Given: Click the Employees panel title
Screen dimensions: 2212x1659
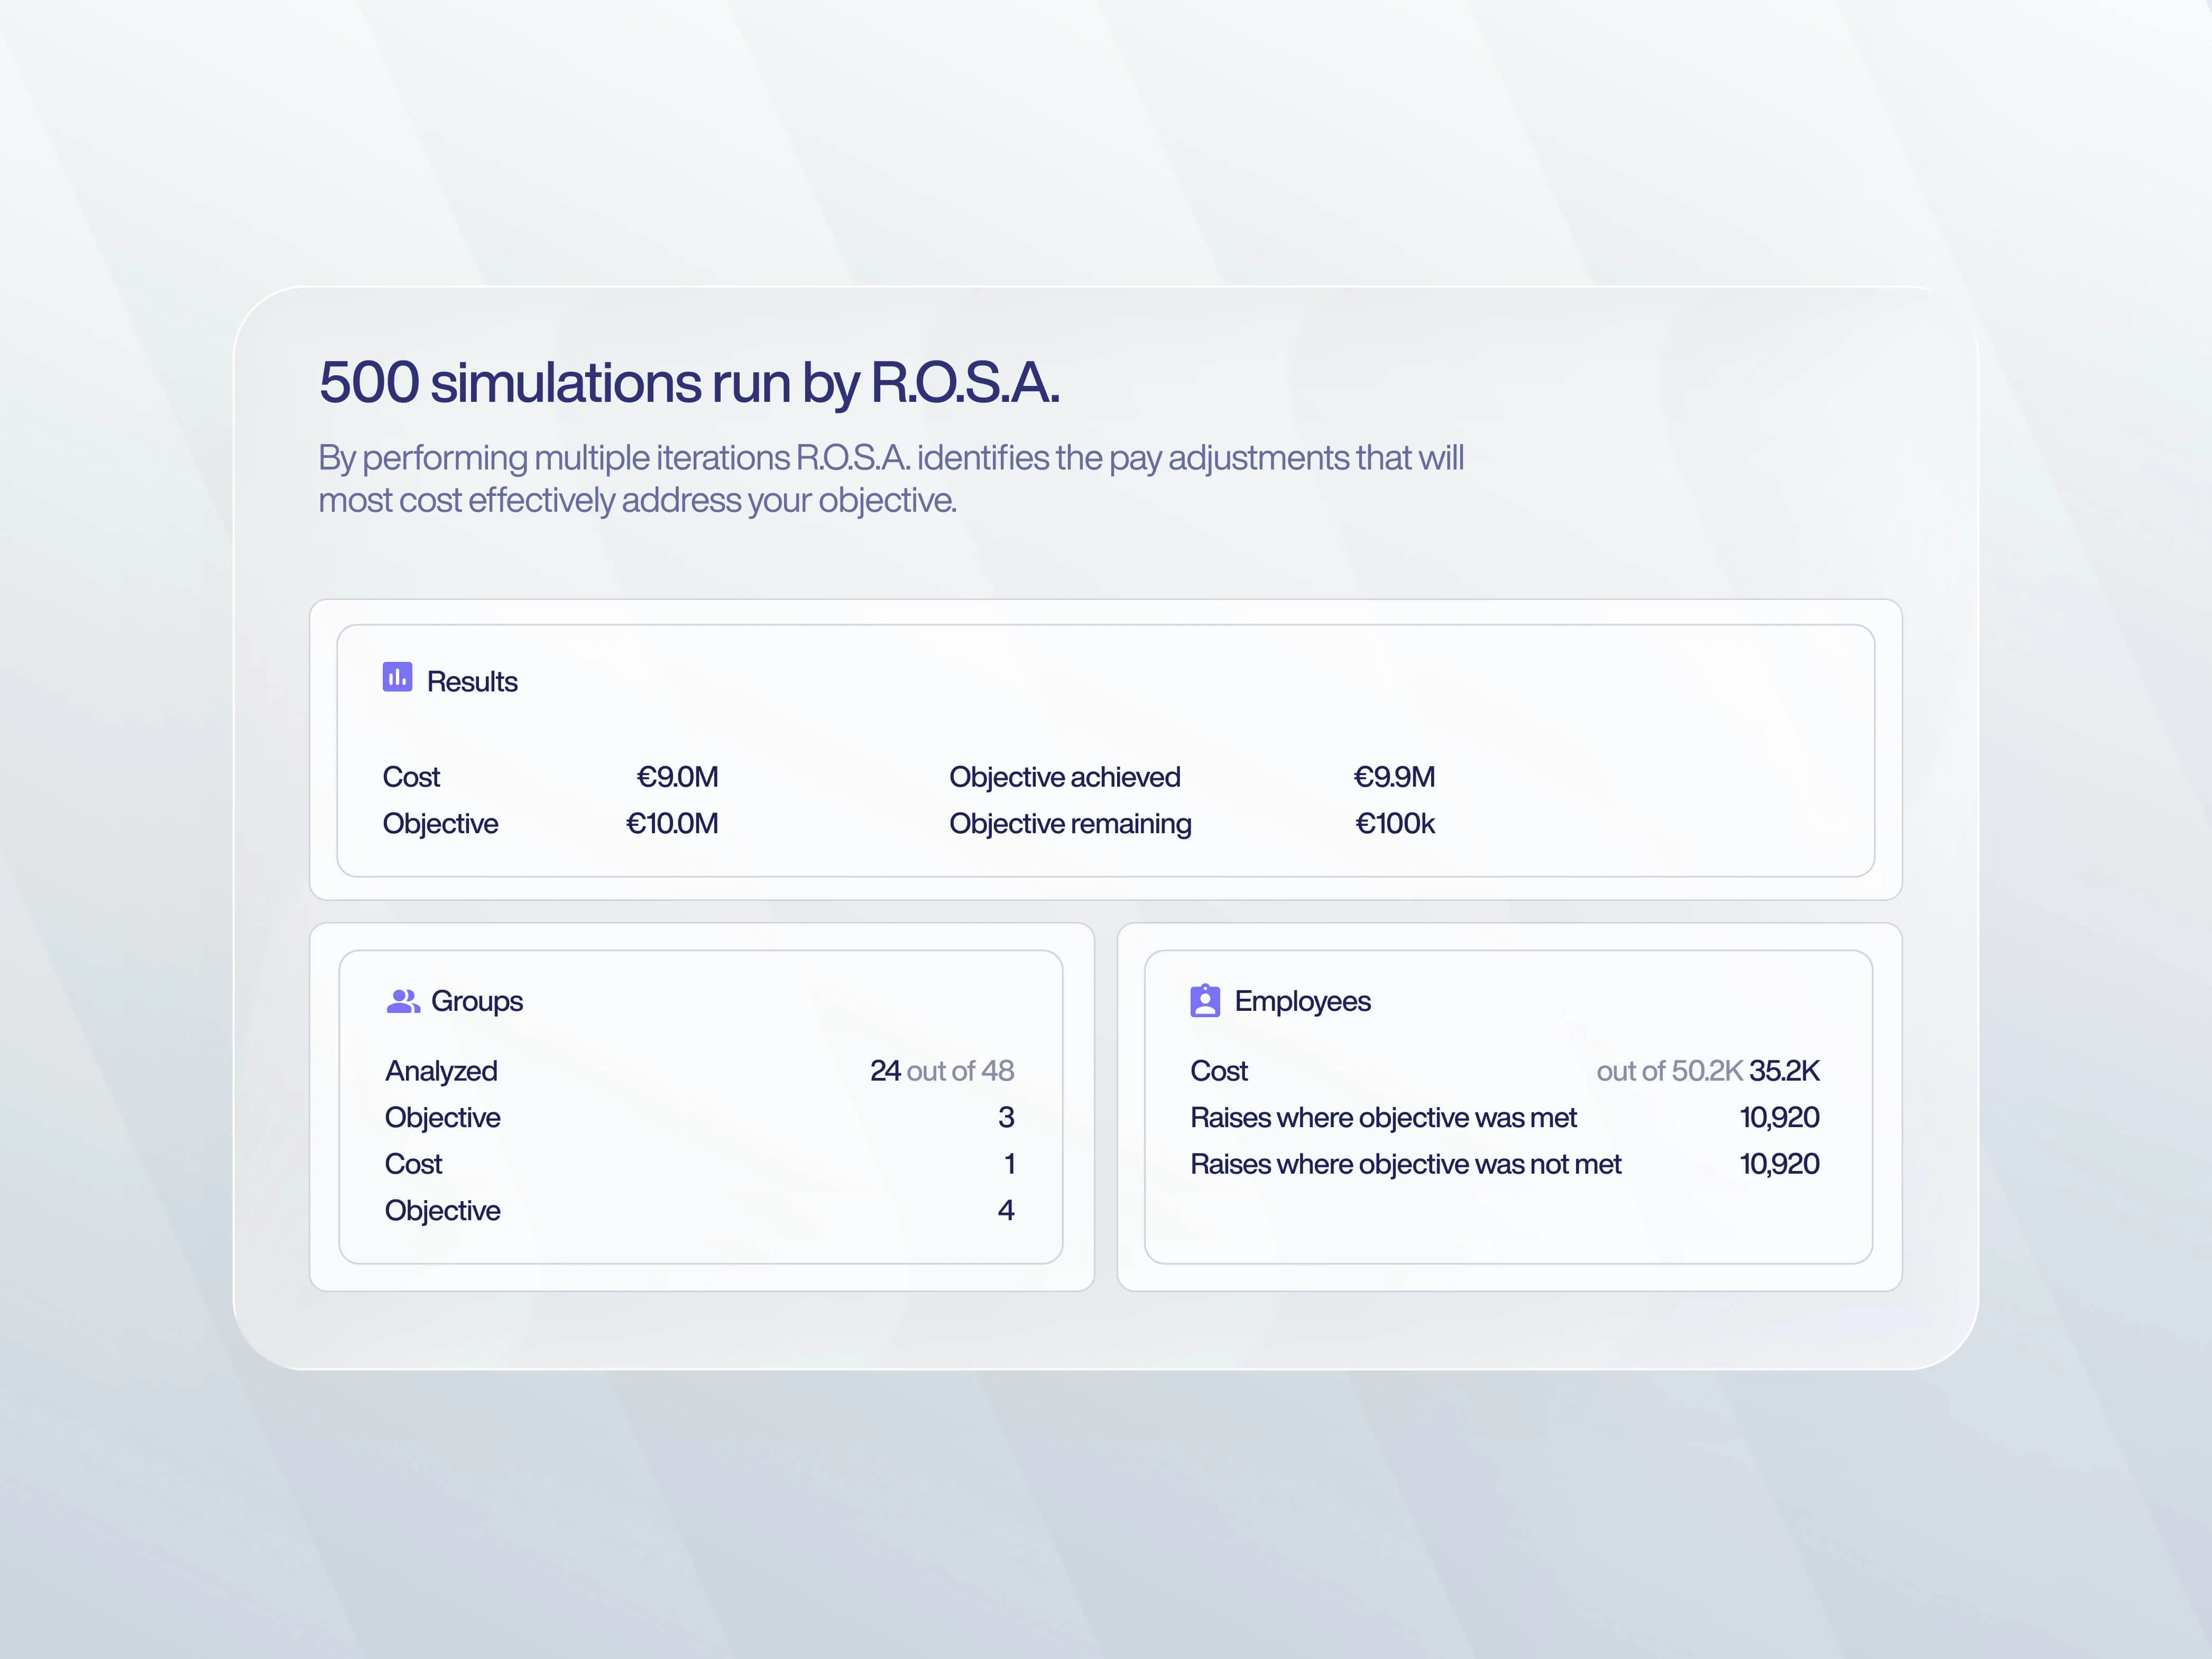Looking at the screenshot, I should (x=1303, y=1001).
